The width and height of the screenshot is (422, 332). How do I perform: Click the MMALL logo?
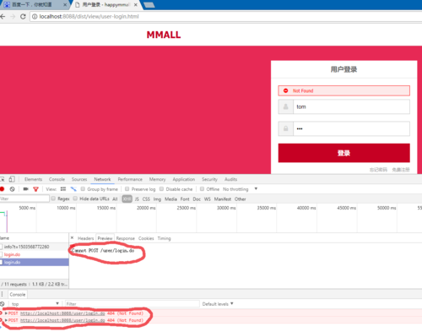[164, 35]
